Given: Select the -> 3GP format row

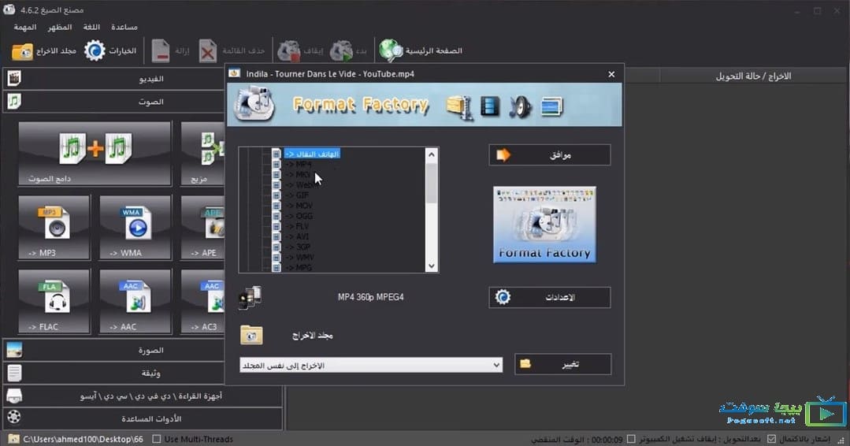Looking at the screenshot, I should (298, 247).
